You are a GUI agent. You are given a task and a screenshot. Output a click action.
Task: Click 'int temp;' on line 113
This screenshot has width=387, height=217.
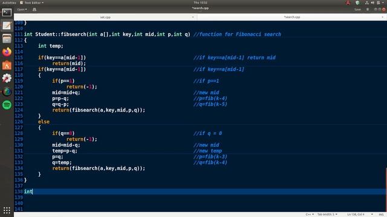pyautogui.click(x=51, y=46)
